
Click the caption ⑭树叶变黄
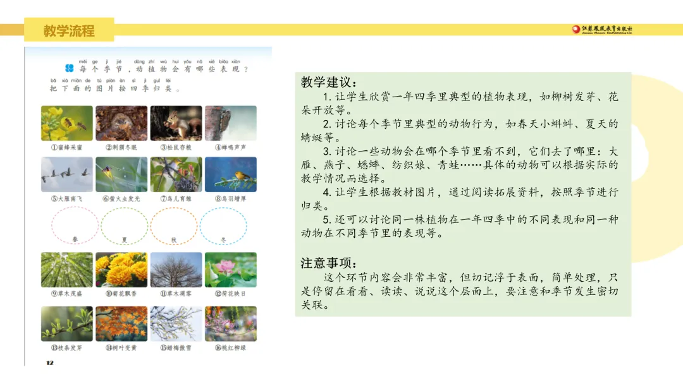pyautogui.click(x=121, y=348)
